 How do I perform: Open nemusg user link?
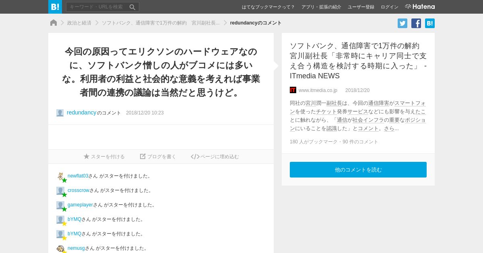point(76,248)
